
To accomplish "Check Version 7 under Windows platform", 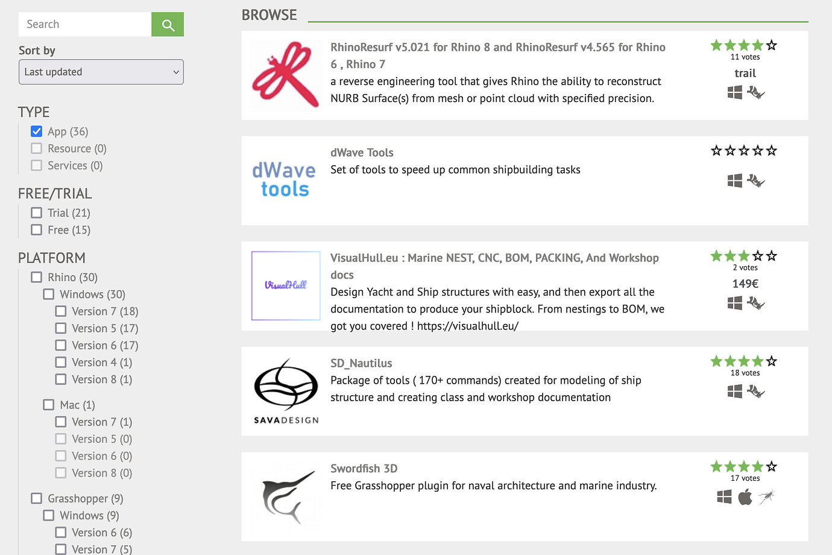I will point(60,311).
